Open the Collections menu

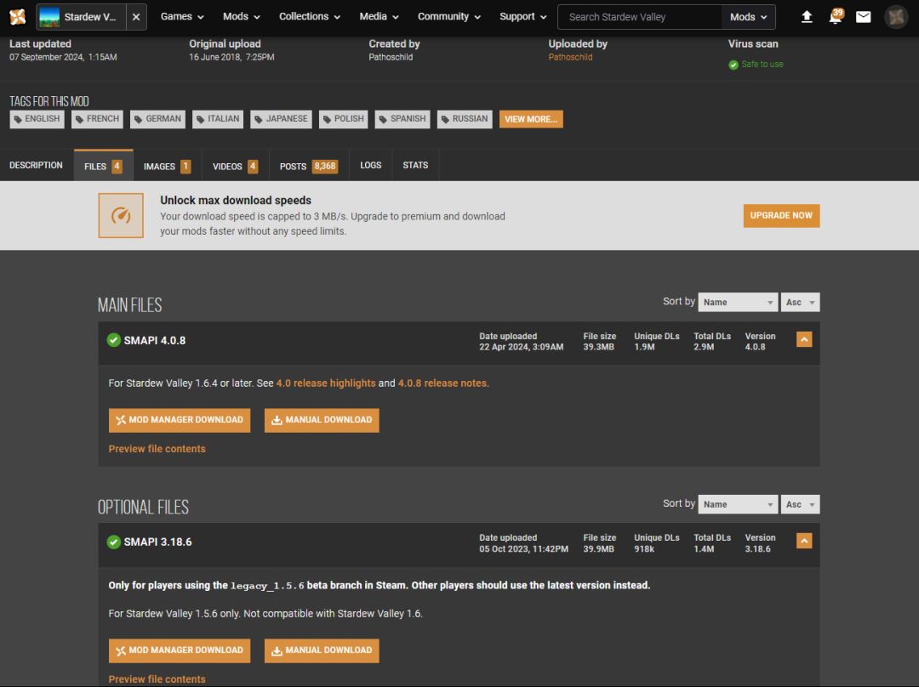(310, 17)
